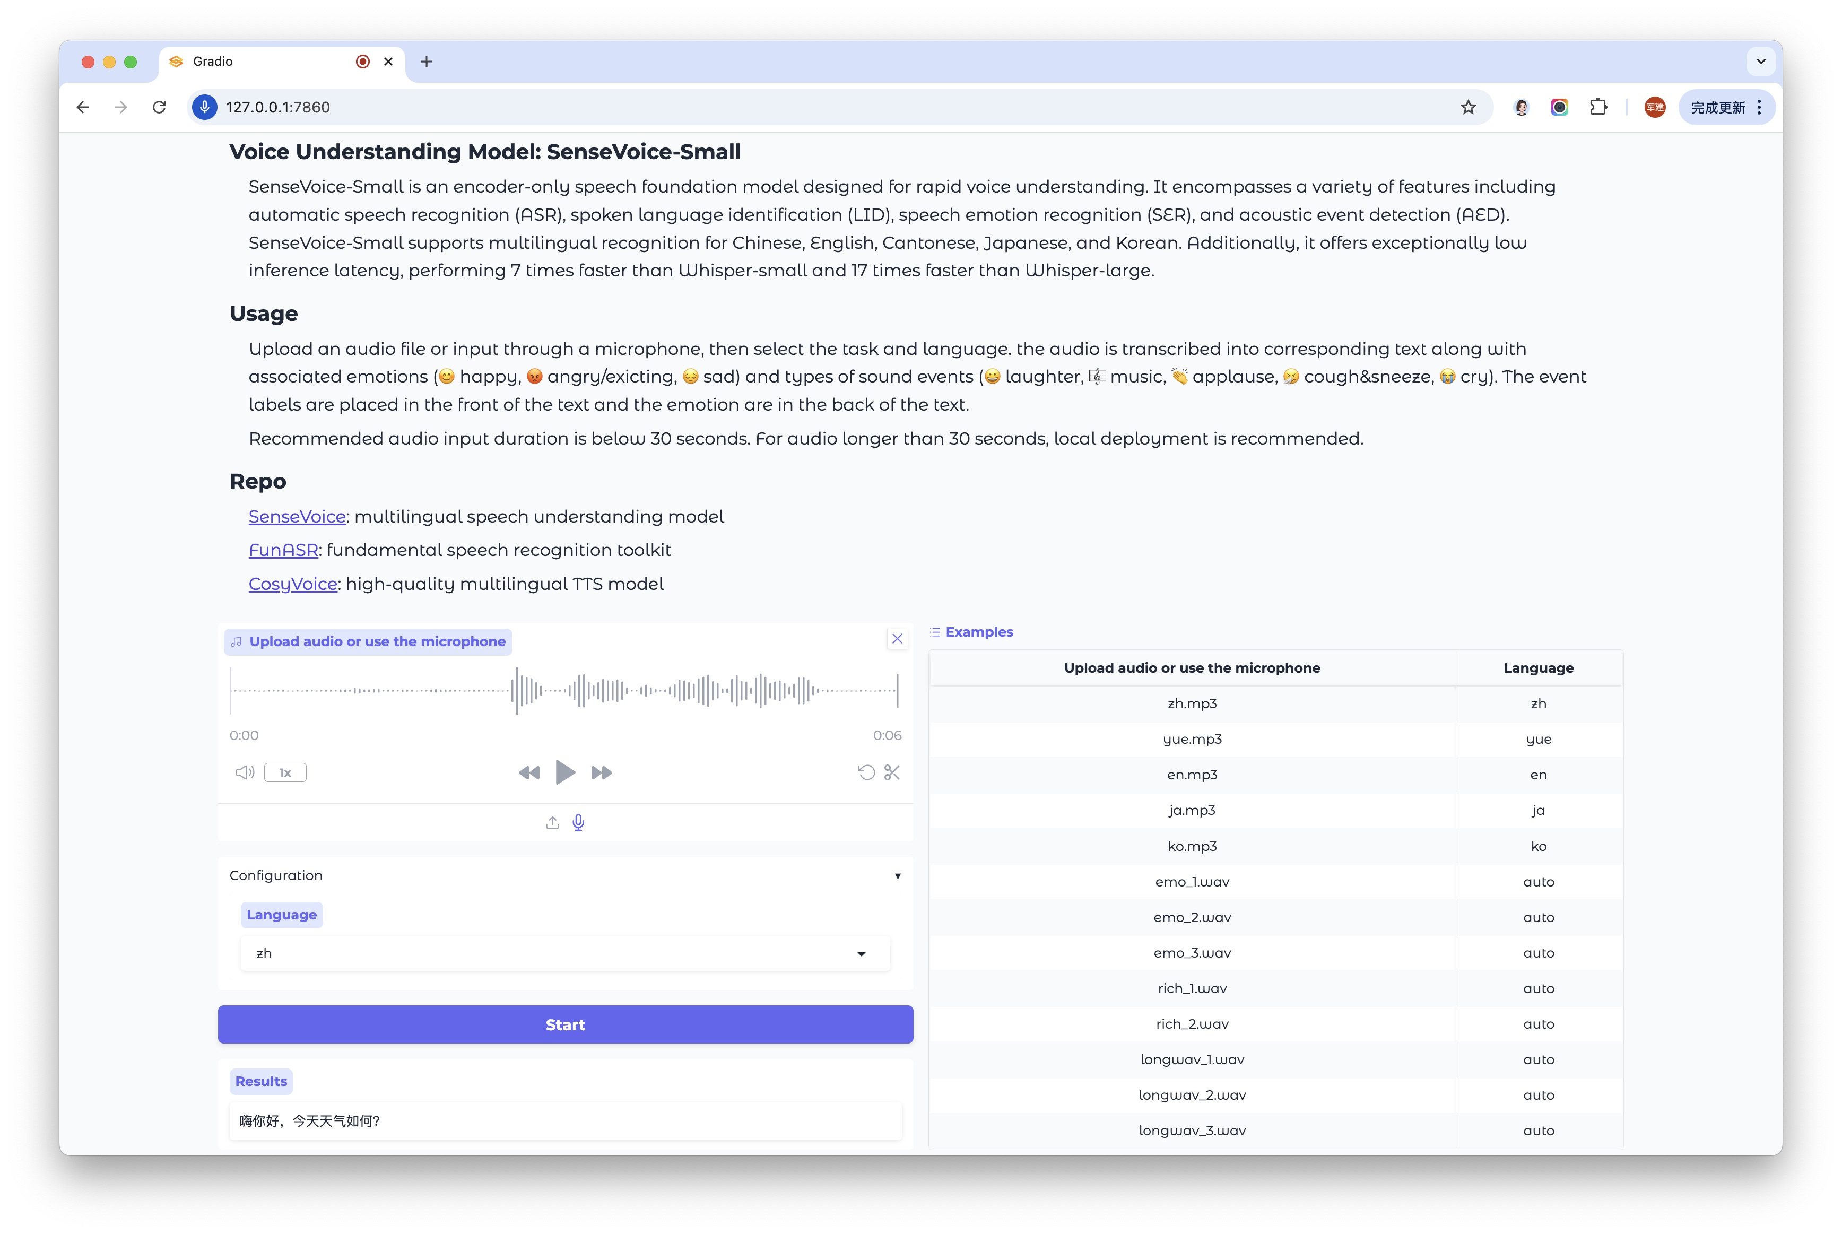The height and width of the screenshot is (1234, 1842).
Task: Switch to microphone recording input
Action: click(578, 822)
